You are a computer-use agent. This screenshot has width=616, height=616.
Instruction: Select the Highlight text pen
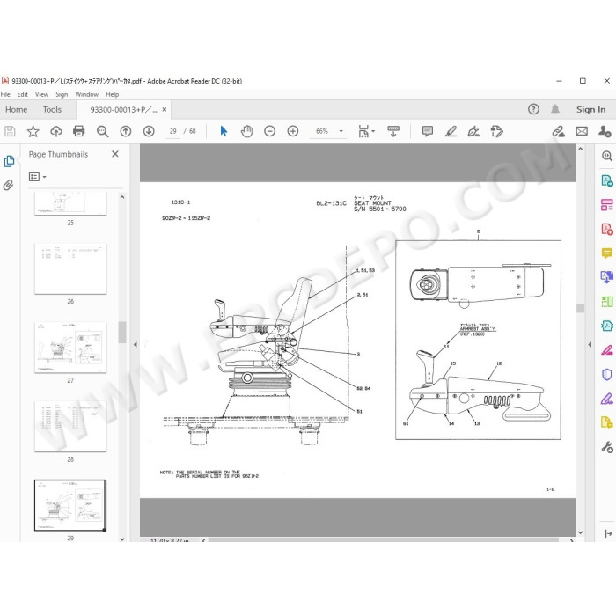coord(451,131)
